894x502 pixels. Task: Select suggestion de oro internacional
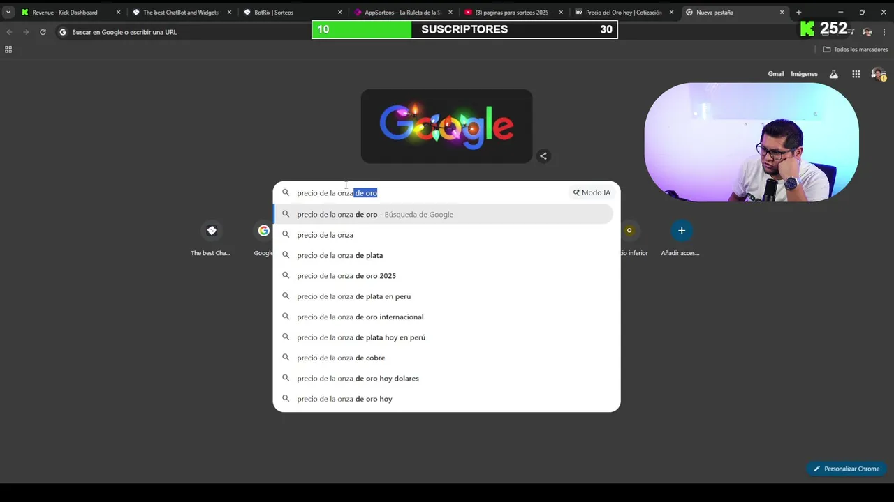pyautogui.click(x=443, y=317)
